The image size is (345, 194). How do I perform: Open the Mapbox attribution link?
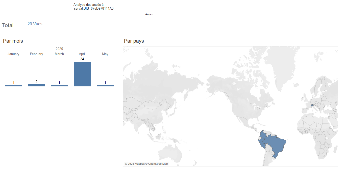(x=135, y=164)
